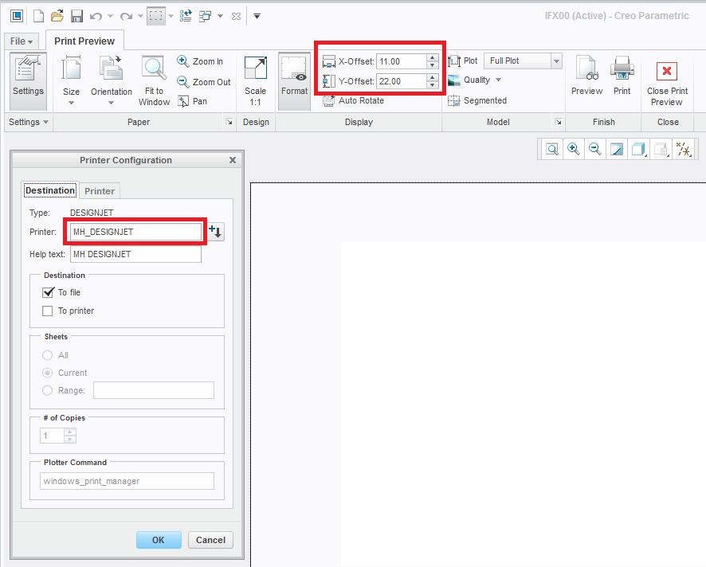Image resolution: width=706 pixels, height=567 pixels.
Task: Click Zoom Out in ribbon
Action: [203, 82]
